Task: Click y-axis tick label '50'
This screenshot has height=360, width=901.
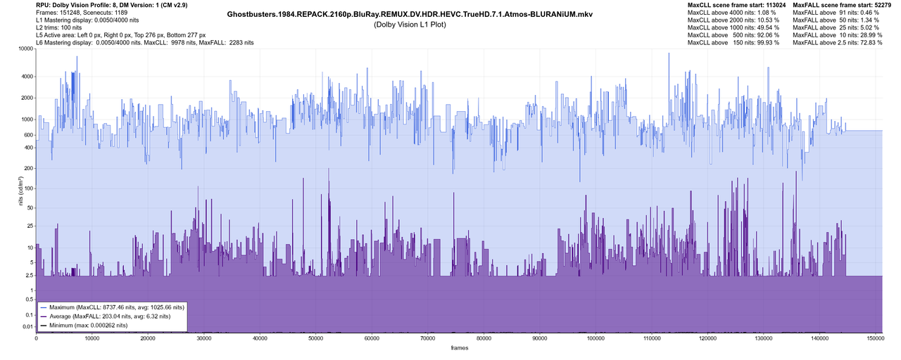Action: pyautogui.click(x=30, y=208)
